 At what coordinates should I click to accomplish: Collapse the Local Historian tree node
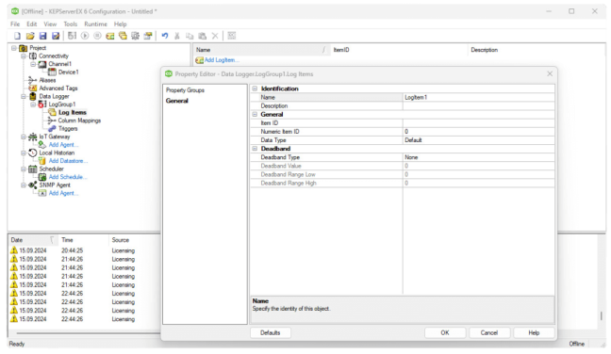coord(24,153)
